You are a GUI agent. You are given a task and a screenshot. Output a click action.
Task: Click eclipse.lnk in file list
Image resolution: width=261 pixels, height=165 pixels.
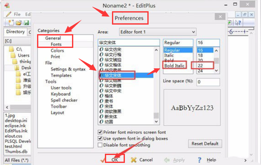(x=15, y=125)
